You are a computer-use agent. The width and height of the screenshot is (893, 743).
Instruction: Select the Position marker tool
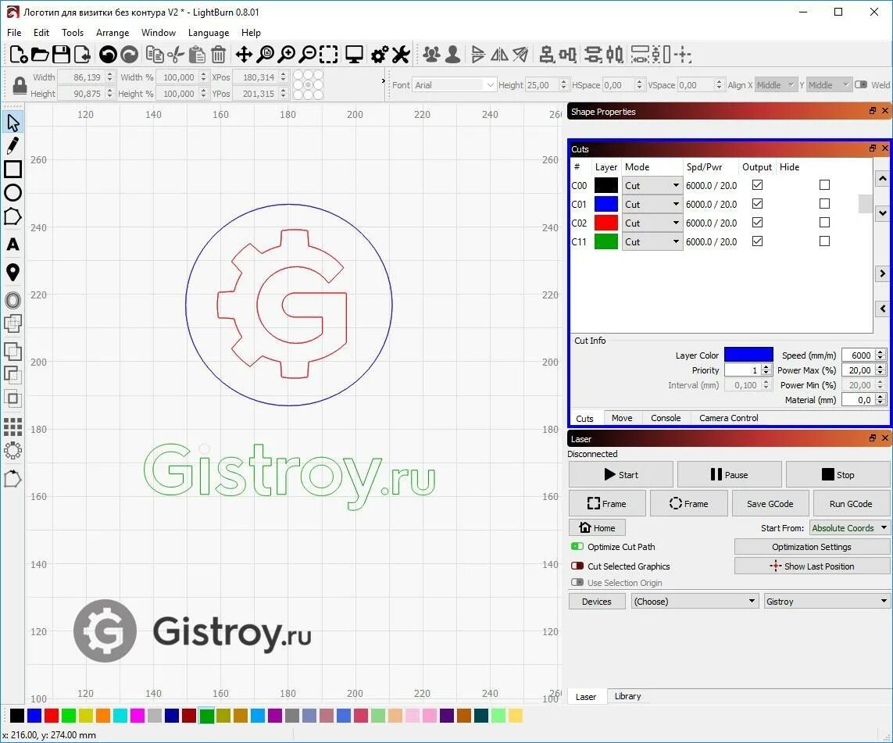[x=13, y=272]
